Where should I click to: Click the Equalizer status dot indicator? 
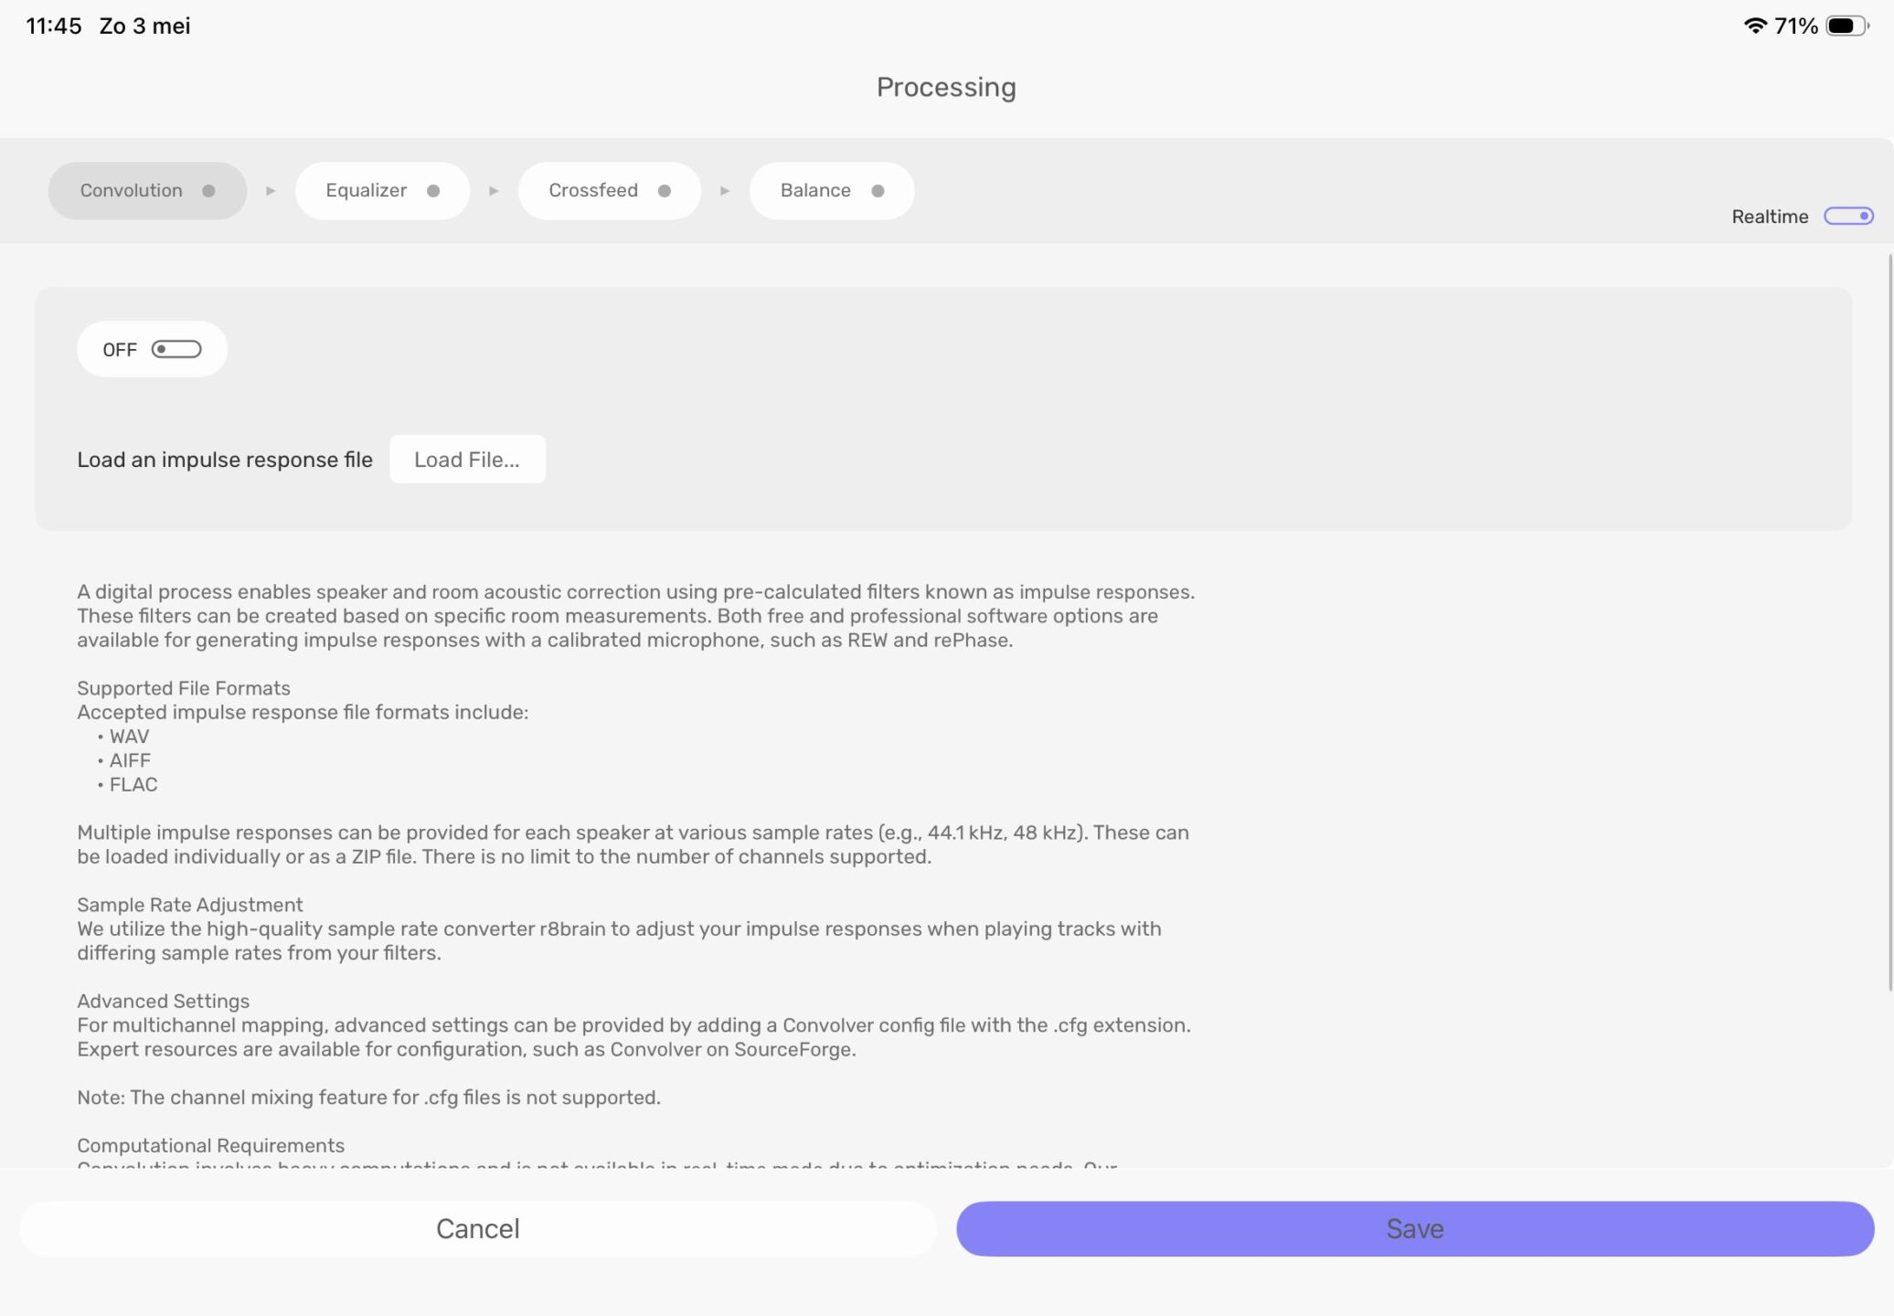[433, 191]
